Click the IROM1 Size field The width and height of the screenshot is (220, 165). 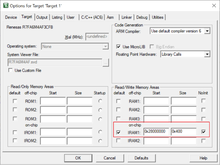[79, 132]
